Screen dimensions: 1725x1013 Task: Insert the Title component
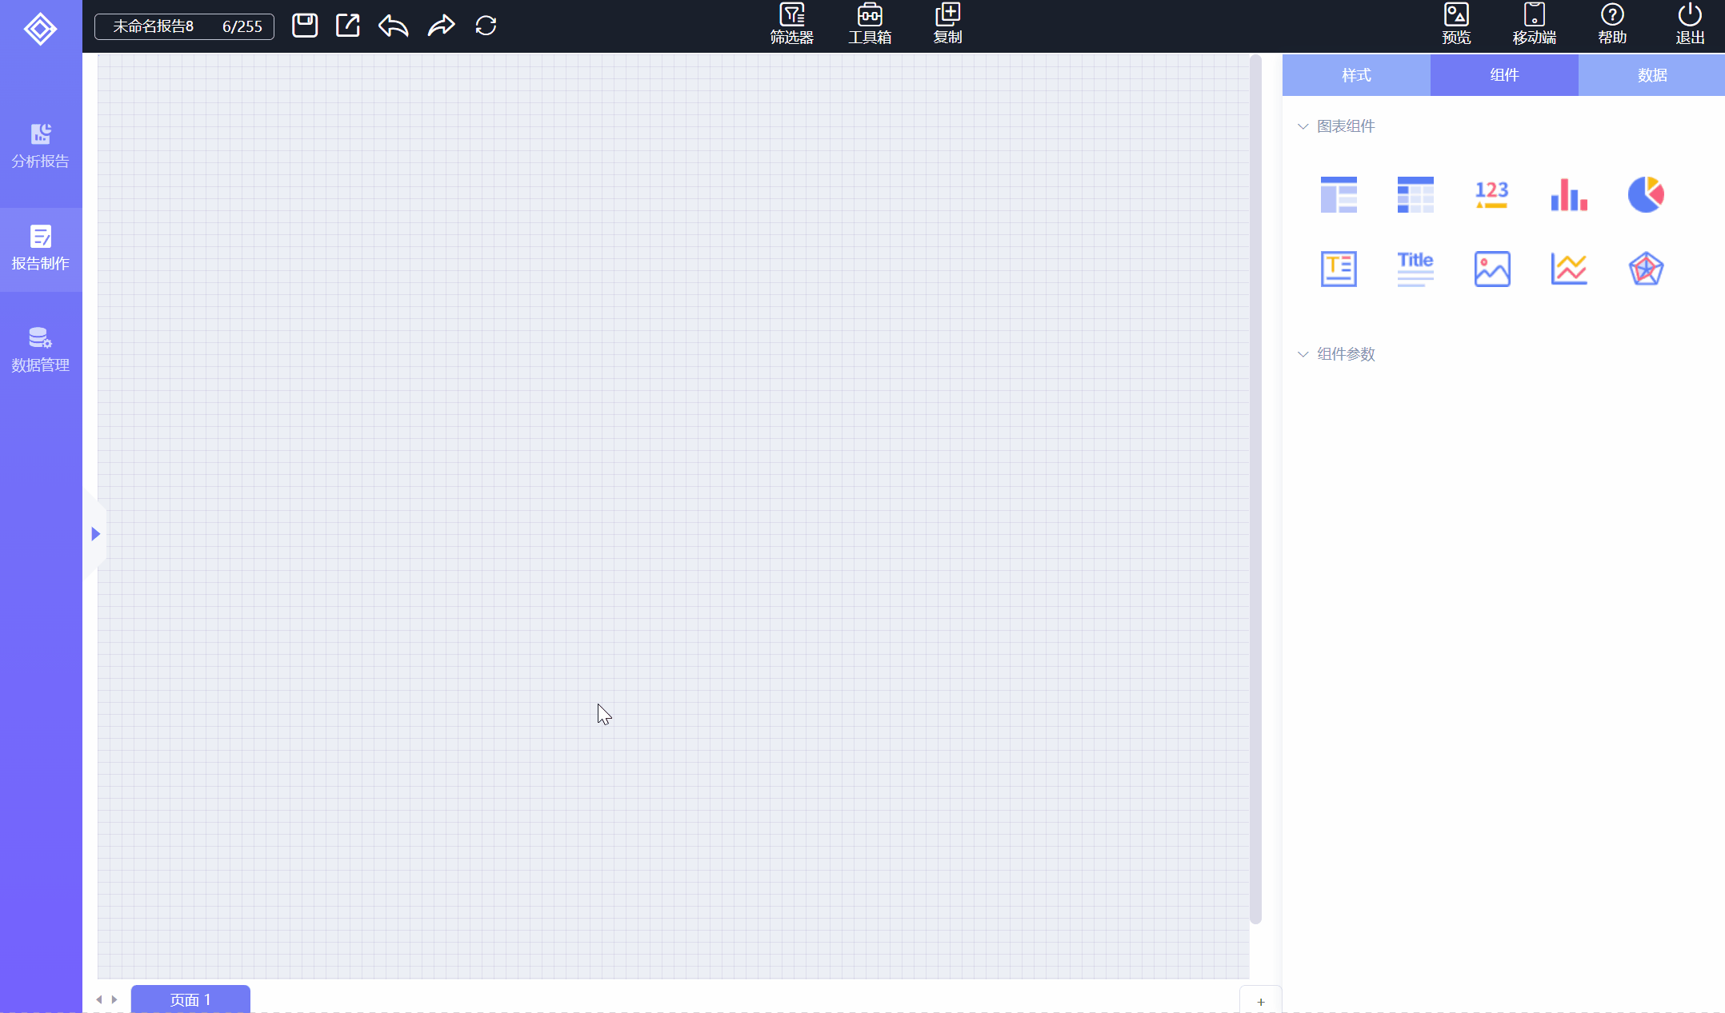pos(1415,269)
